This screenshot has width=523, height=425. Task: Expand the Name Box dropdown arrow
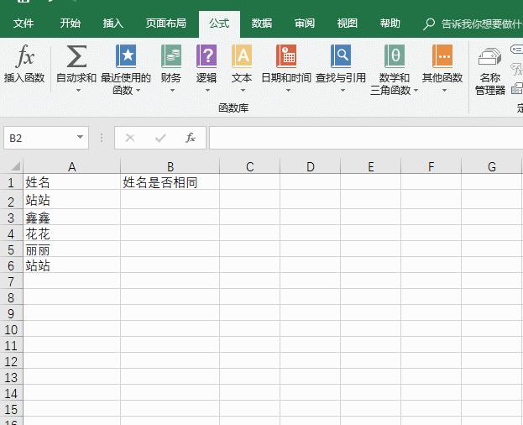(x=80, y=137)
